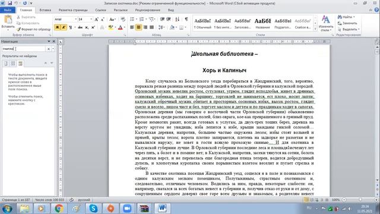Viewport: 380px width, 214px height.
Task: Open Google Chrome from the taskbar
Action: (x=59, y=209)
